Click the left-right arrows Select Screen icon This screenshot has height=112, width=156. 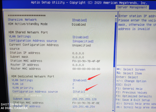tap(118, 69)
